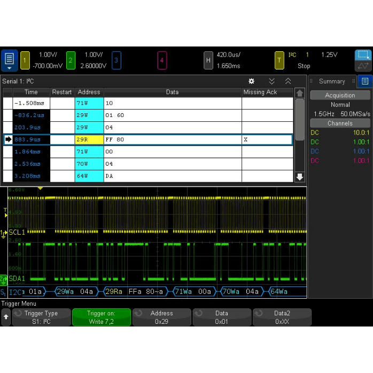Open horizontal timebase H settings
The height and width of the screenshot is (373, 373).
(x=208, y=60)
